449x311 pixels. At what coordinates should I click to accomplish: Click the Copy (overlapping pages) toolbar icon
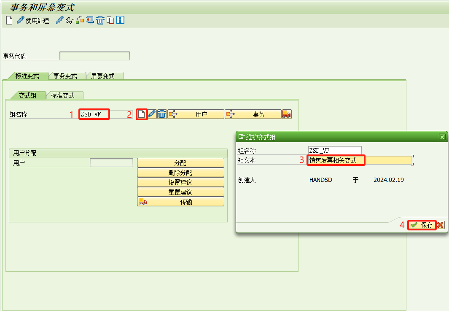tap(110, 20)
